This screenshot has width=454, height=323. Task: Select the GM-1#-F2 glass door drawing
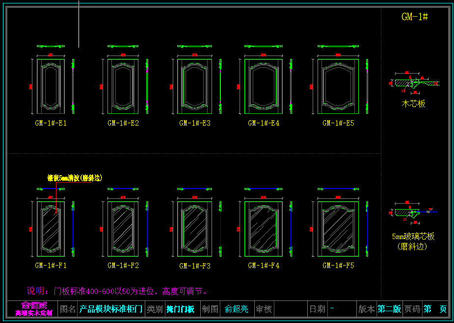click(x=123, y=229)
